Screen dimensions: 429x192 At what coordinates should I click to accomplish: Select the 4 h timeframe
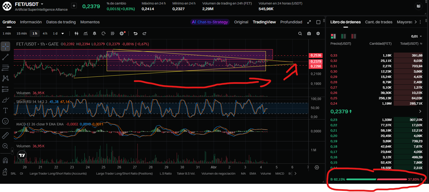45,33
